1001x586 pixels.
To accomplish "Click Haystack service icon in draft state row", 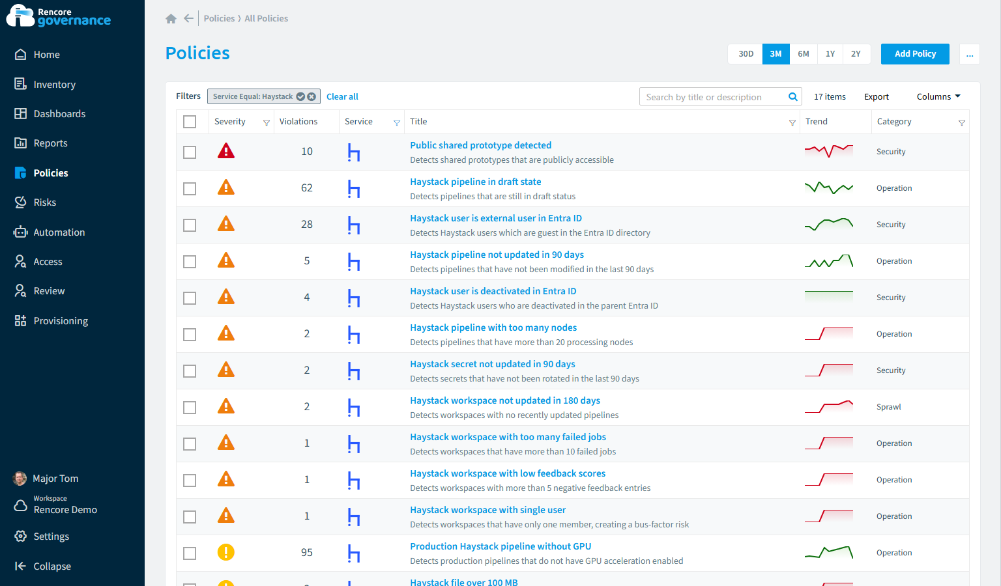I will pyautogui.click(x=354, y=189).
